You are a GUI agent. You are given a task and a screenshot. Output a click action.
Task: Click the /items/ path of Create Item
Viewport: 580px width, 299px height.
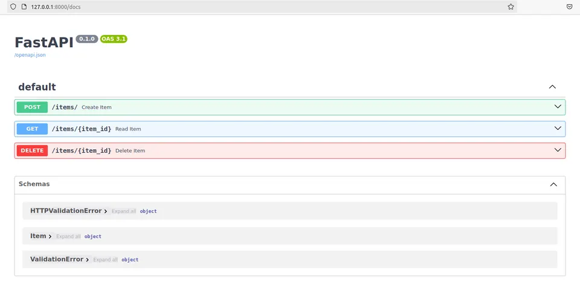tap(65, 107)
